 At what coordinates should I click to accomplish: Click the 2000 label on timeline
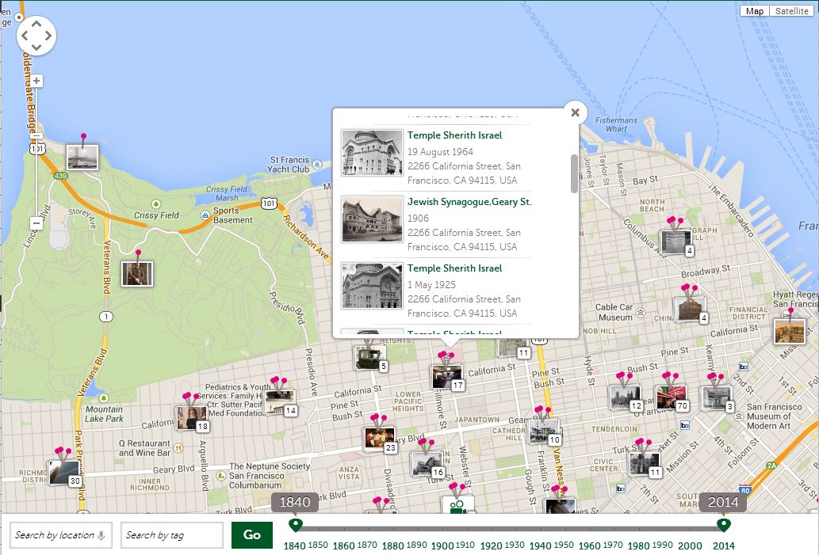pos(690,545)
